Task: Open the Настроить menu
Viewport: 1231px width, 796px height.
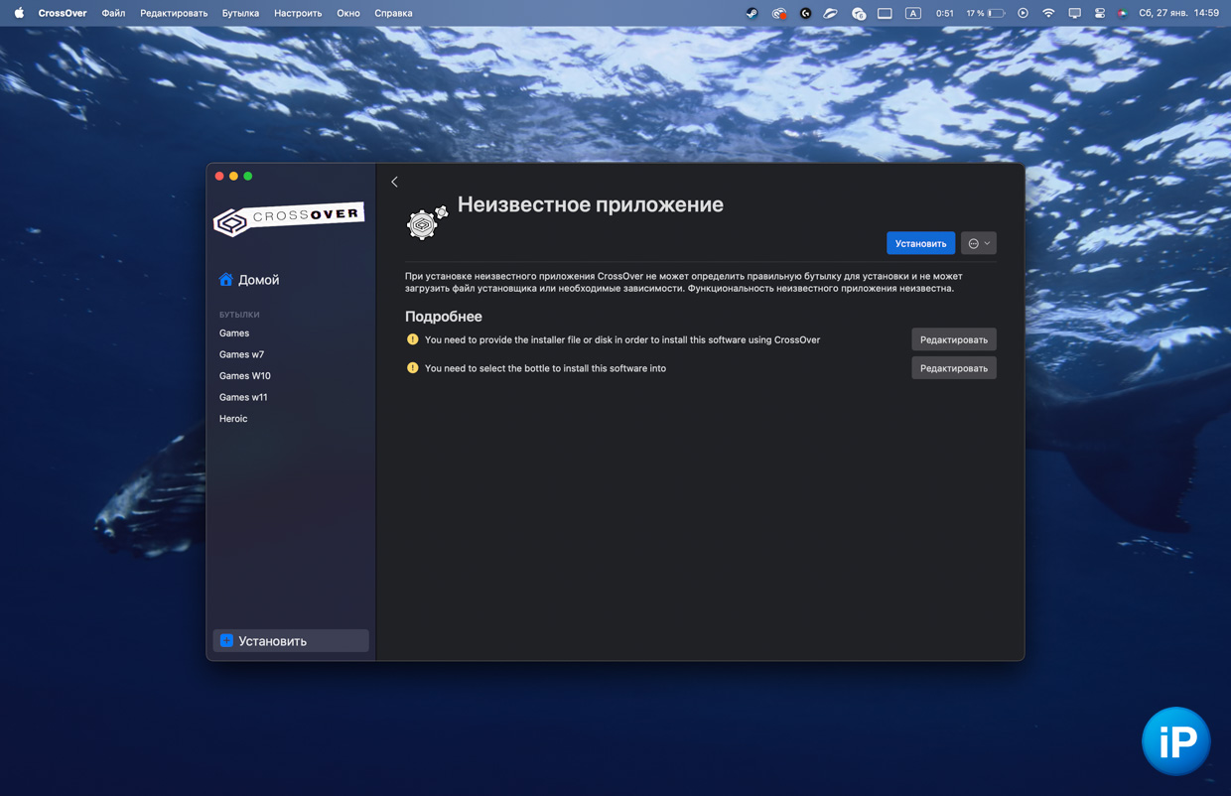Action: coord(298,13)
